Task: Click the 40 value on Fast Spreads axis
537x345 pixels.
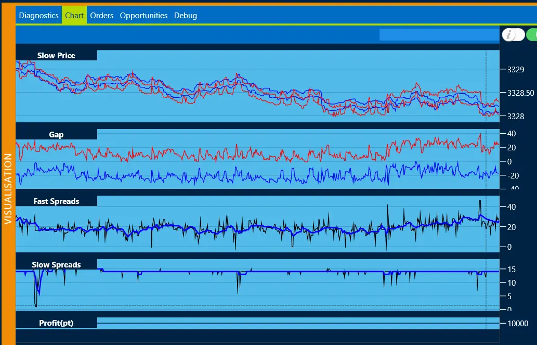Action: tap(512, 207)
